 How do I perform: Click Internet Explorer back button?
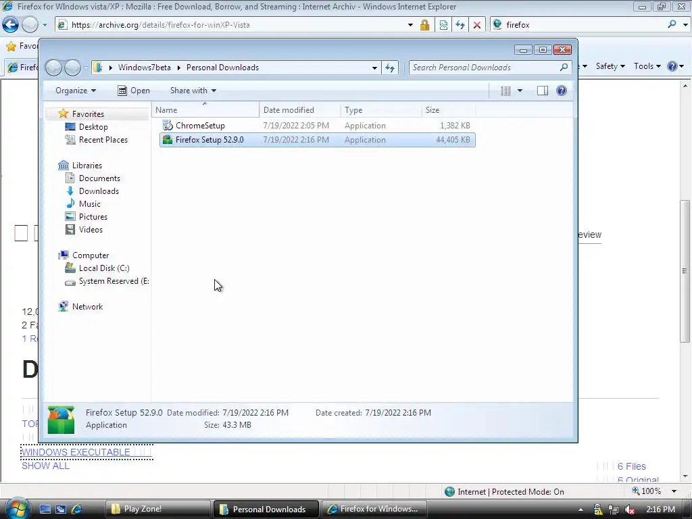[11, 25]
